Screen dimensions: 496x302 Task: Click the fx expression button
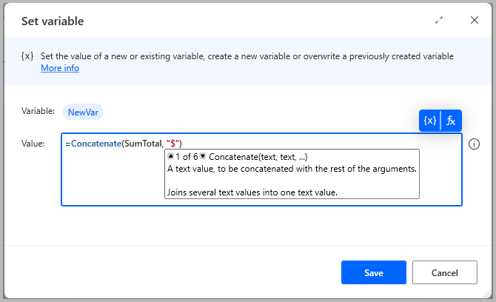pyautogui.click(x=451, y=121)
